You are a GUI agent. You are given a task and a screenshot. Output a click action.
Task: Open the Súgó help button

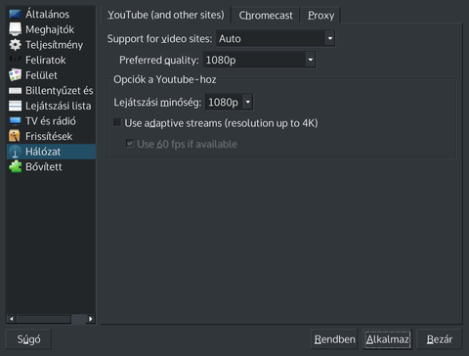click(x=28, y=339)
